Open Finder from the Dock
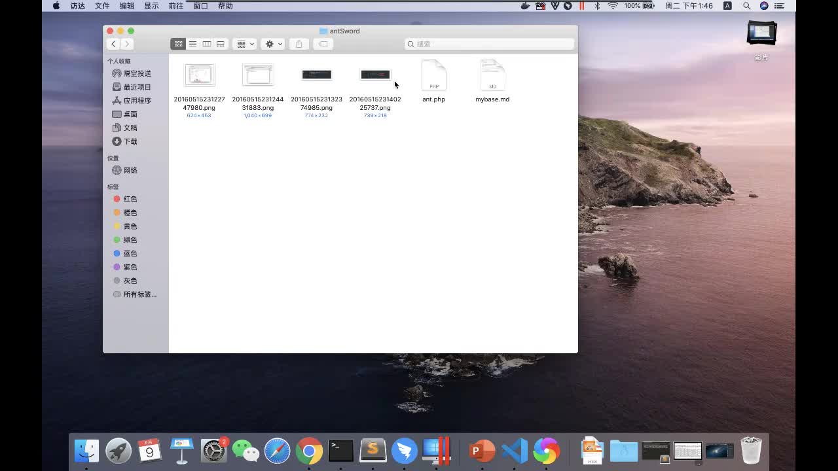Image resolution: width=838 pixels, height=471 pixels. point(86,451)
